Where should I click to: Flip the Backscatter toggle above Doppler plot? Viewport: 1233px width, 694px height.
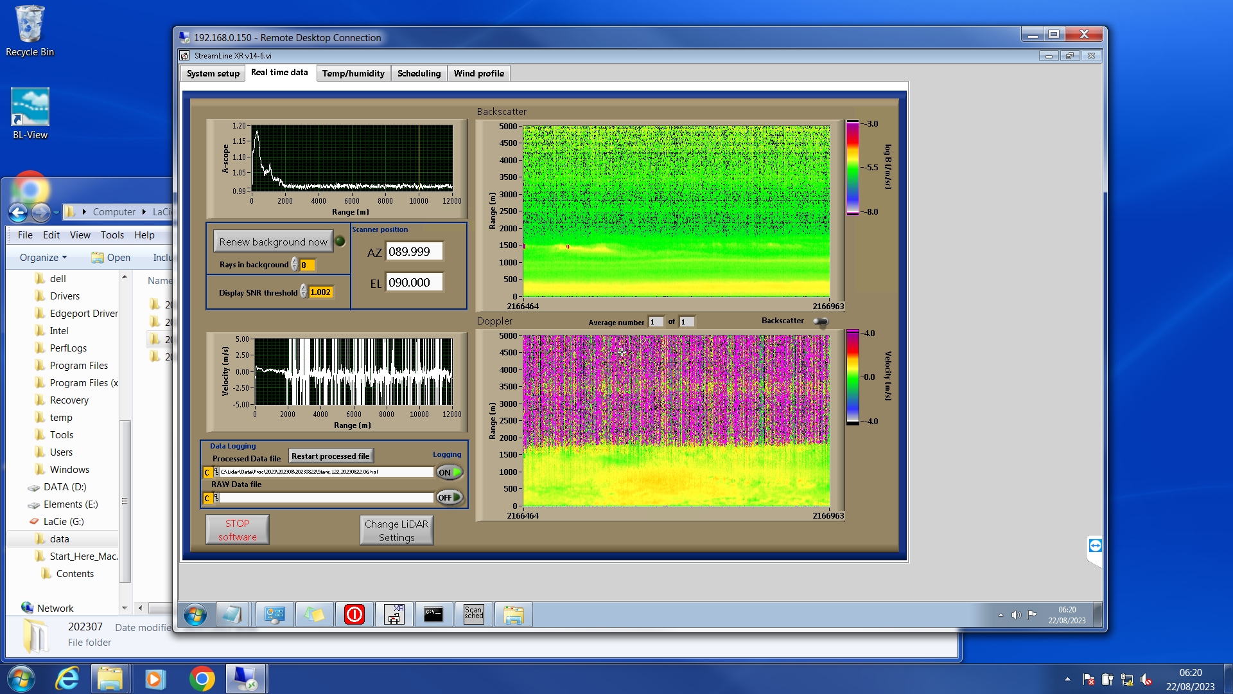tap(821, 321)
